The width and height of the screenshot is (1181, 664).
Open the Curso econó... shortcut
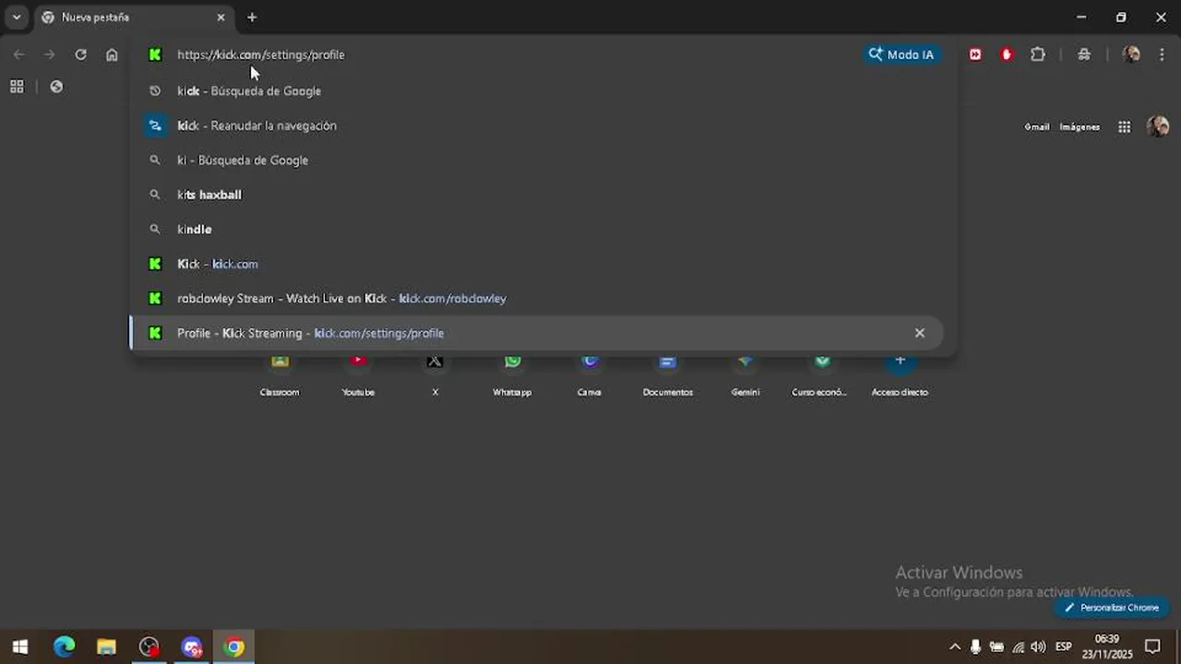pos(820,376)
